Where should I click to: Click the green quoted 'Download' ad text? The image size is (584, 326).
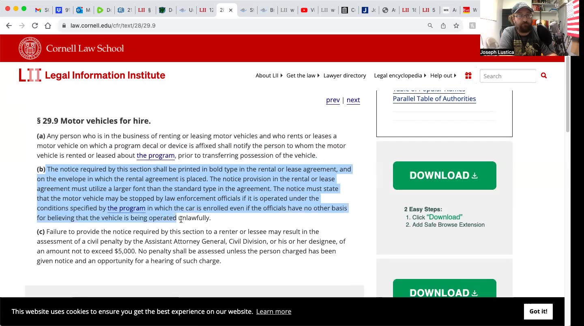[x=444, y=217]
